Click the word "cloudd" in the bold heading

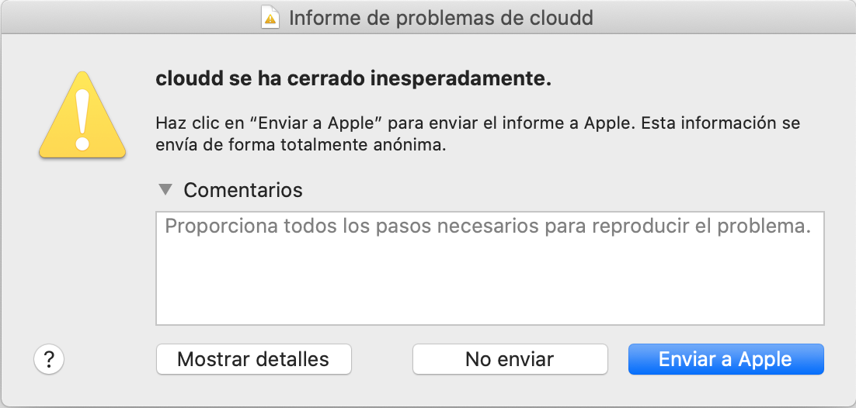click(183, 80)
